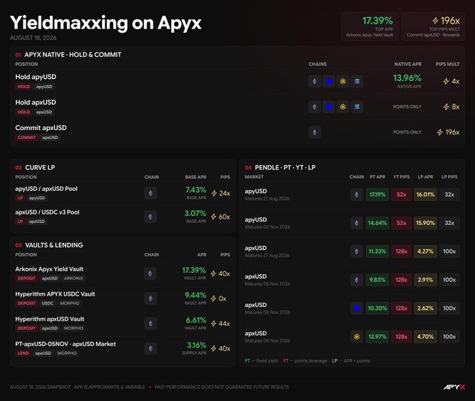Viewport: 475px width, 401px height.
Task: Click the ARKONIX tag badge
Action: click(73, 278)
